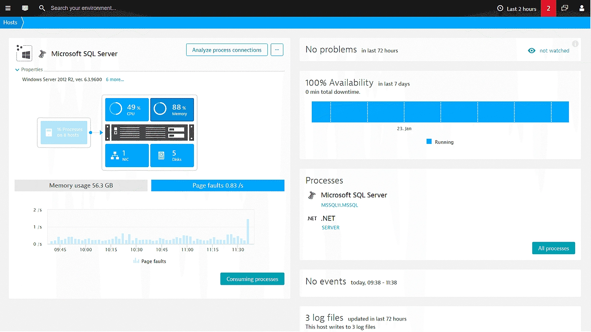Click the clock icon beside Last 2 hours

coord(500,8)
